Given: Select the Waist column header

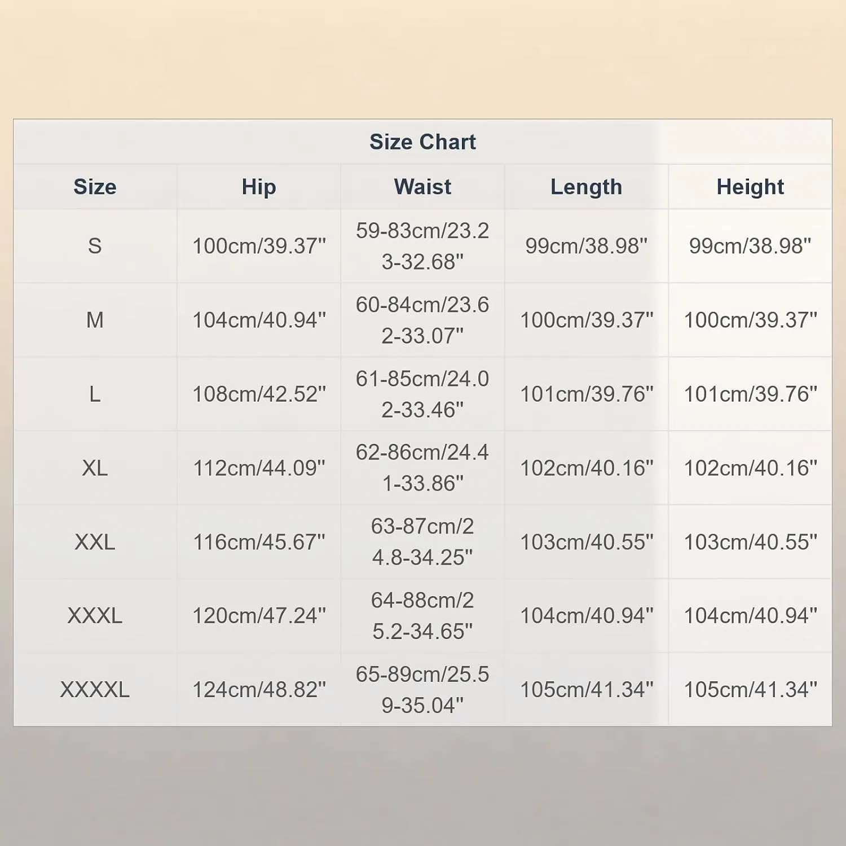Looking at the screenshot, I should 422,187.
